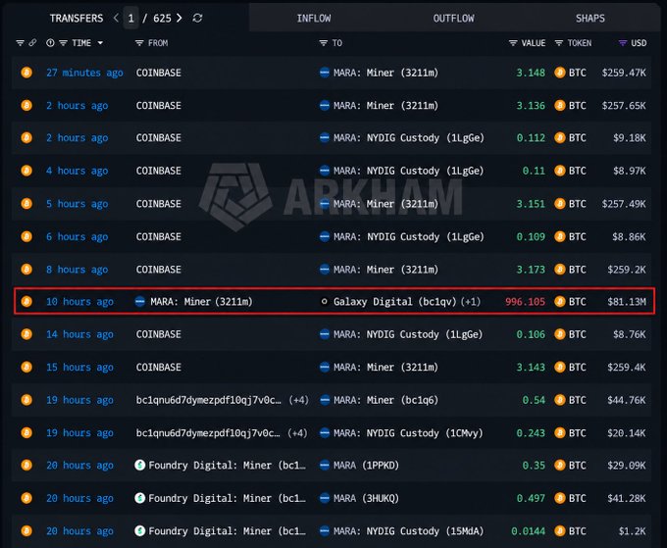Click the Bitcoin icon on the 10 hours ago row

[26, 301]
